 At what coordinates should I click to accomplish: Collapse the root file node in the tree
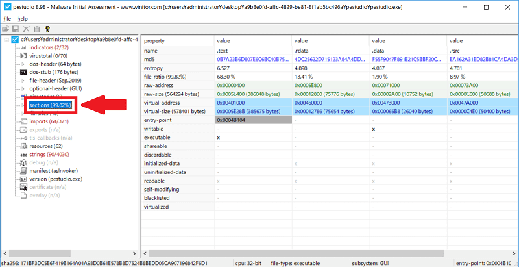click(x=6, y=40)
